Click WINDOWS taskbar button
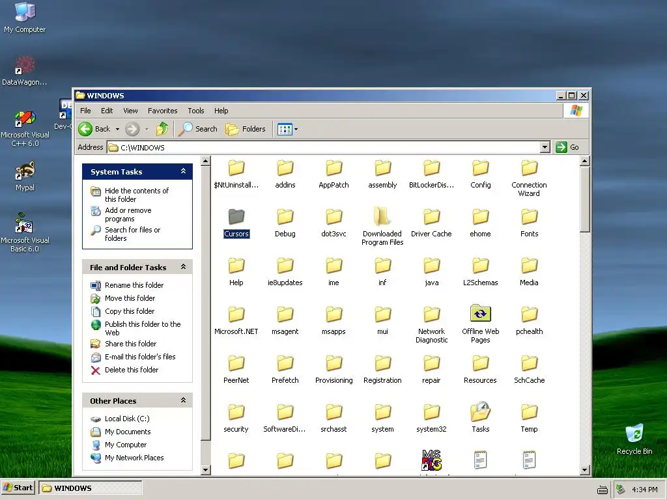Image resolution: width=667 pixels, height=500 pixels. [90, 488]
